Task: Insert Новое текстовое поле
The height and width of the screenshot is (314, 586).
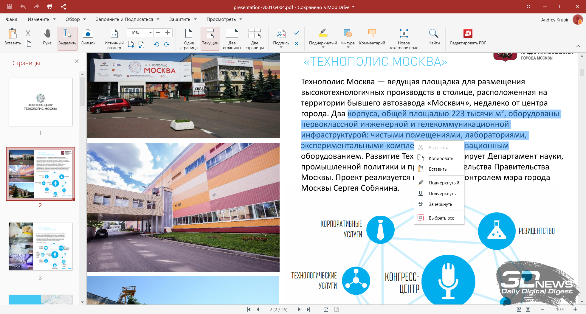Action: click(404, 39)
